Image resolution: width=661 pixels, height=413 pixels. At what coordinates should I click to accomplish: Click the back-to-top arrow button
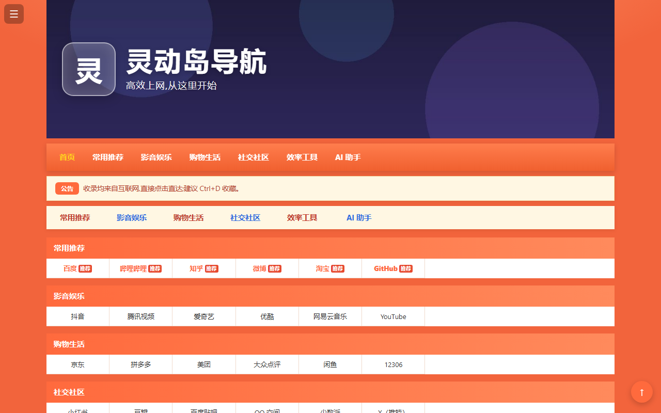(642, 392)
